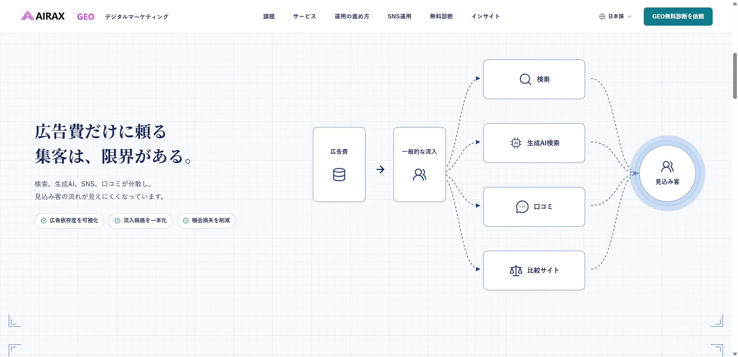Click the scrollbar down arrow
738x357 pixels.
pos(735,354)
